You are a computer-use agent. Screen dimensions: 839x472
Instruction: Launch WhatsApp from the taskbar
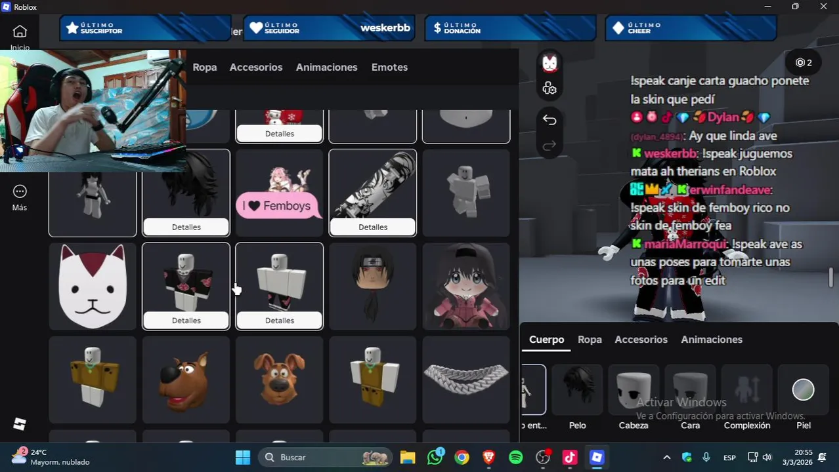tap(435, 457)
